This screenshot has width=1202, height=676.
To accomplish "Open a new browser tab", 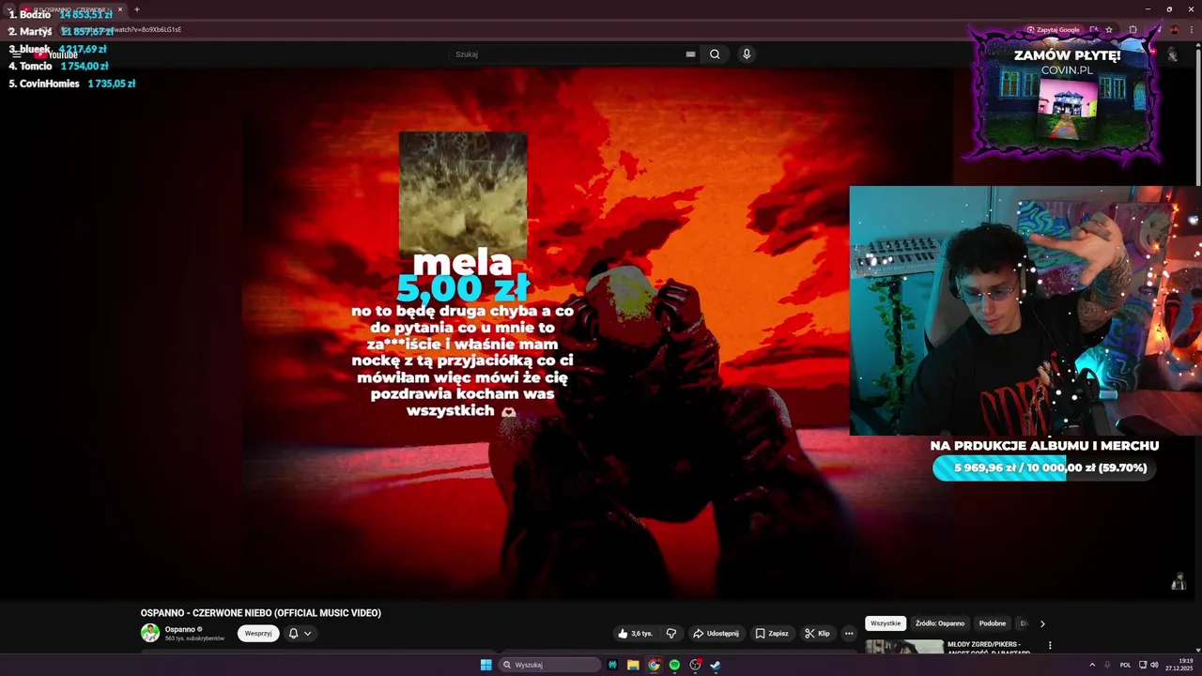I will [136, 9].
